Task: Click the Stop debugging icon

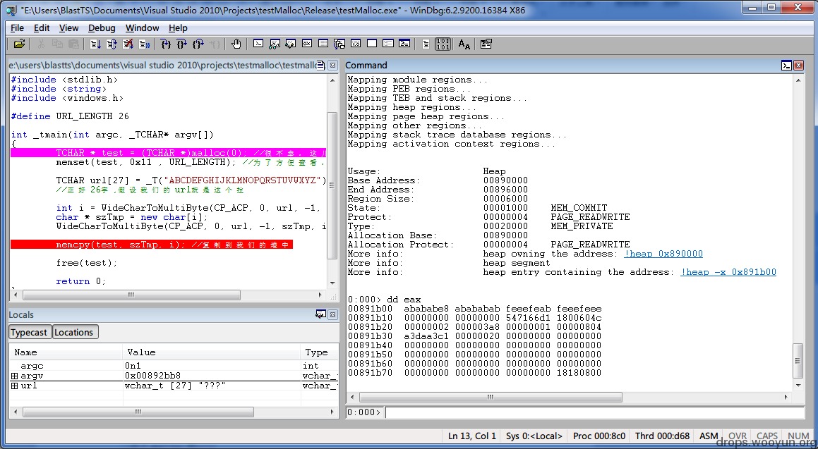Action: pyautogui.click(x=128, y=44)
